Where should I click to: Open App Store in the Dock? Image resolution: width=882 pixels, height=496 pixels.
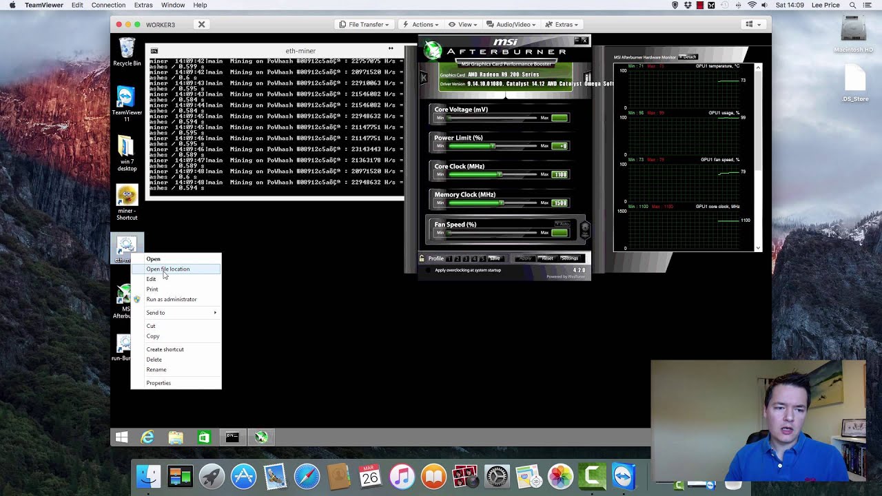pyautogui.click(x=243, y=477)
